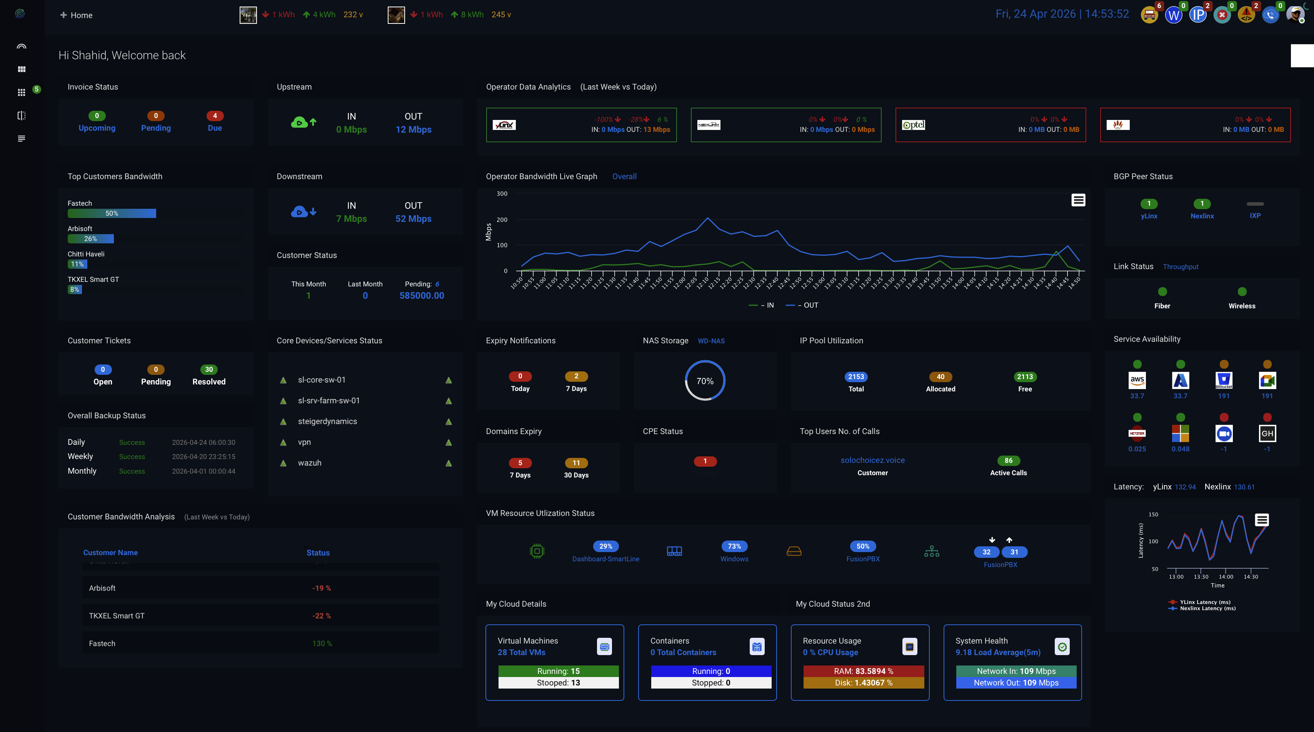Open the IP alerts icon in the header

[1198, 15]
